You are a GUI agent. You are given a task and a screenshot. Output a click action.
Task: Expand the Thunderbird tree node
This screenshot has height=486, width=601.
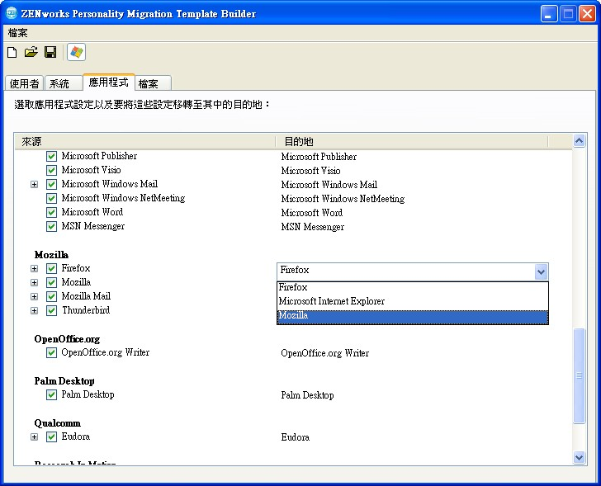(34, 310)
